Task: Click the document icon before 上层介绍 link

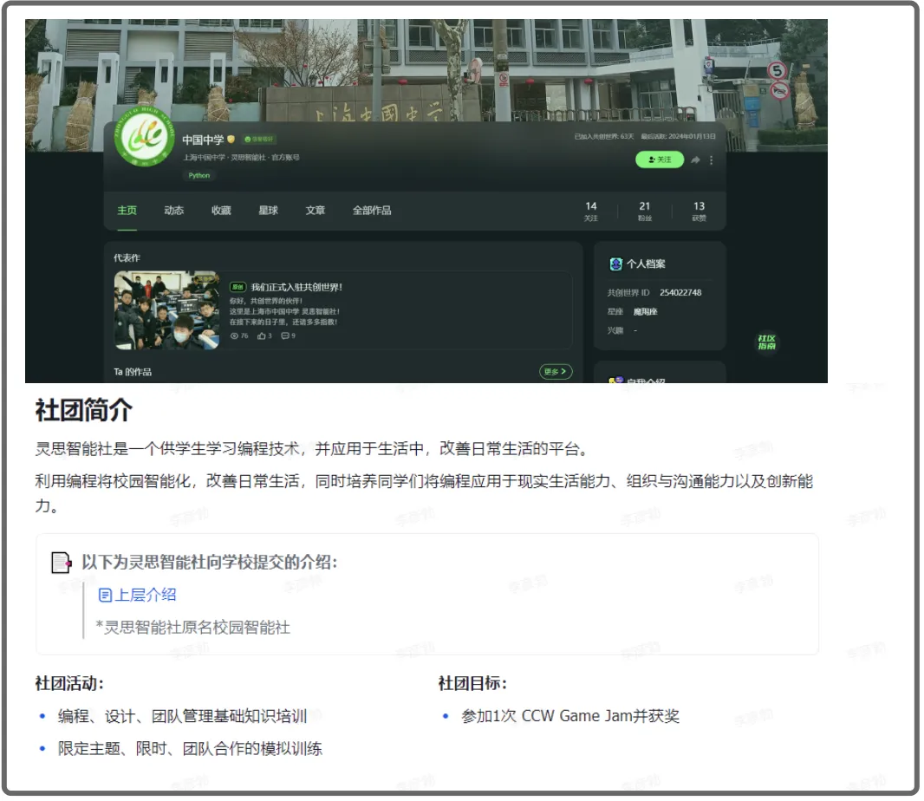Action: [105, 596]
